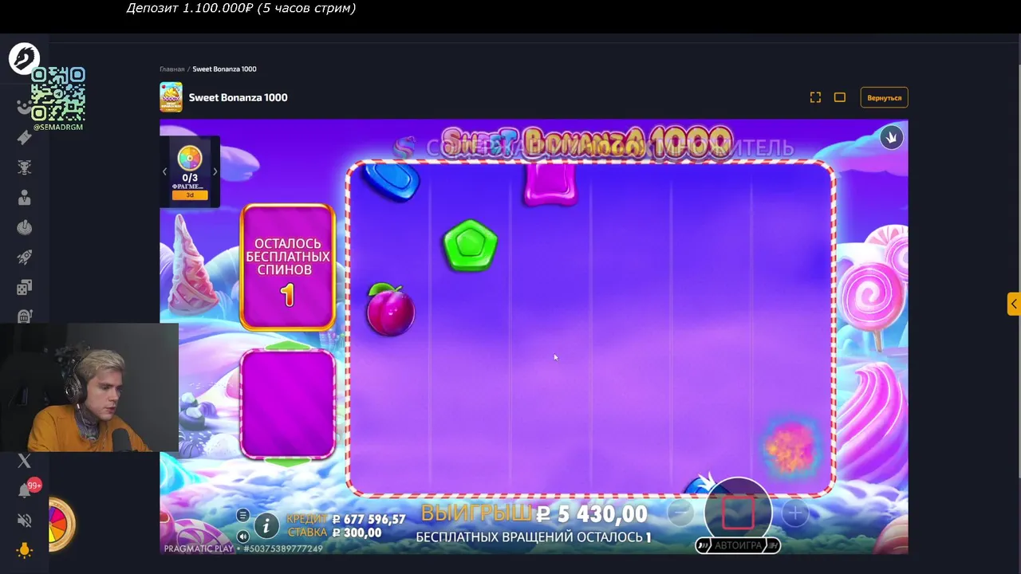Image resolution: width=1021 pixels, height=574 pixels.
Task: Click the Sweet Bonanza 1000 game thumbnail
Action: (171, 97)
